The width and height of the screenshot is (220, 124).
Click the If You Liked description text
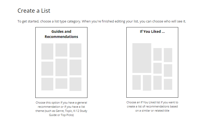[x=152, y=106]
